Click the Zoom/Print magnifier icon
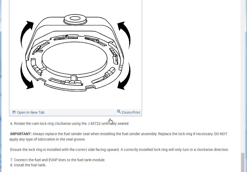This screenshot has width=247, height=172. 119,112
